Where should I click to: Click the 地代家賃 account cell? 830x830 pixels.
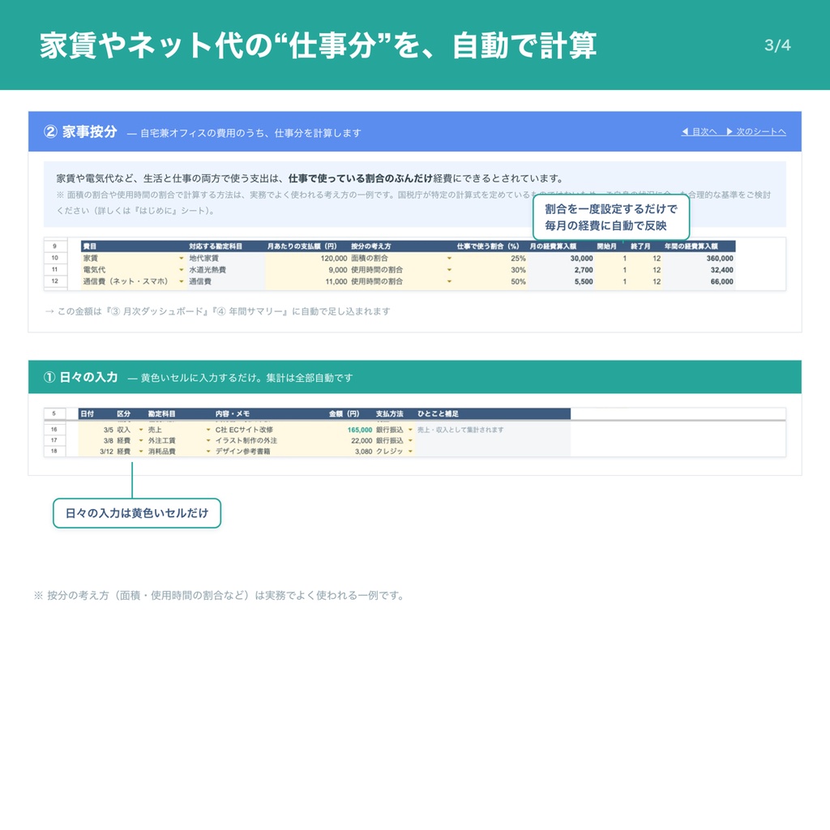coord(226,259)
